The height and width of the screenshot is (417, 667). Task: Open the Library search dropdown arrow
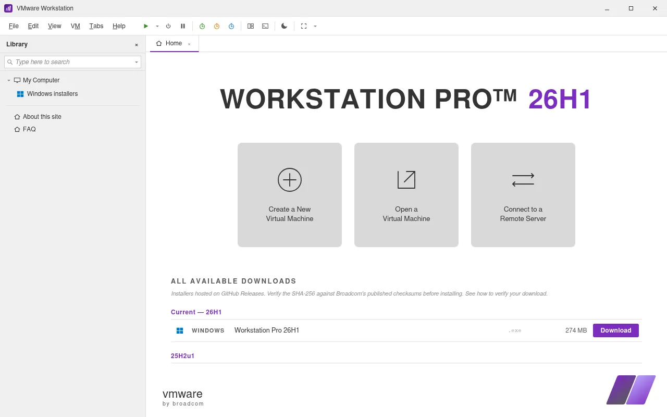[x=137, y=62]
